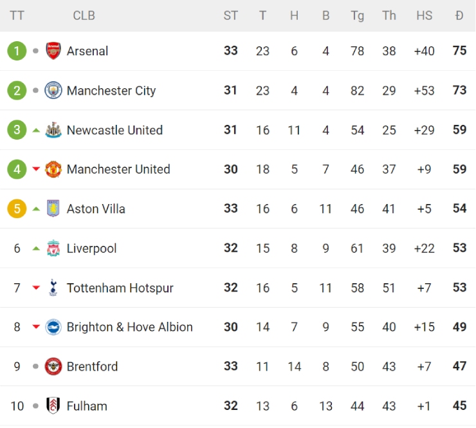476x428 pixels.
Task: Click the Manchester United crest icon
Action: [53, 169]
